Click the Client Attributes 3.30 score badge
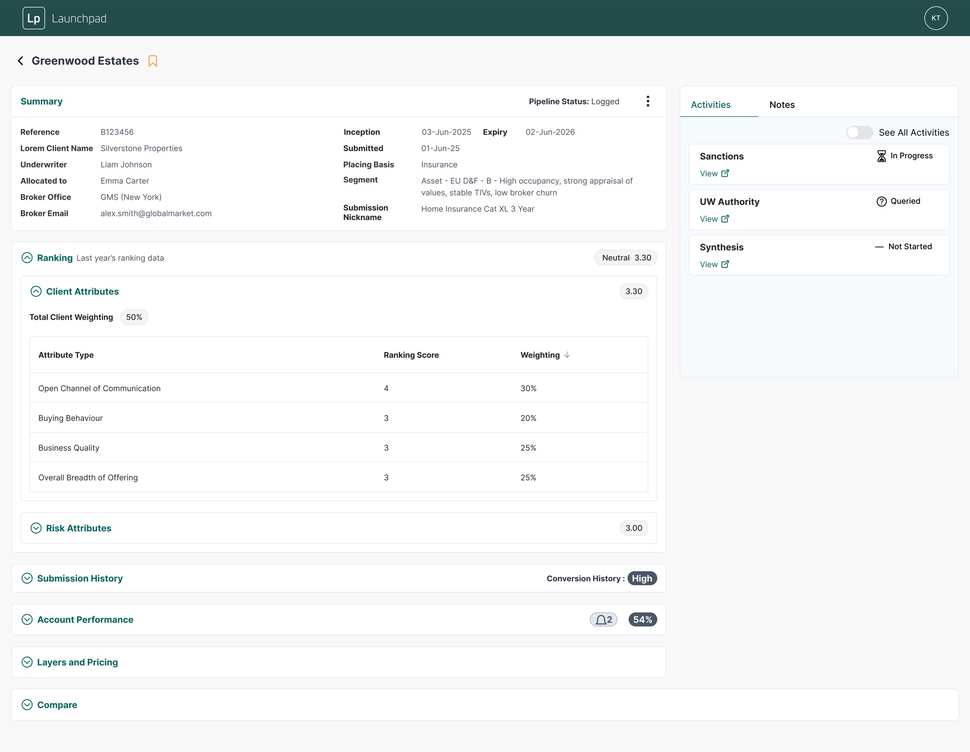970x752 pixels. tap(633, 291)
